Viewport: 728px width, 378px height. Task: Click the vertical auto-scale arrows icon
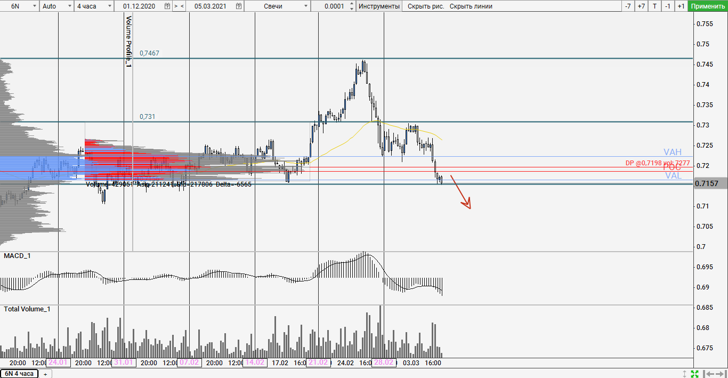tap(685, 374)
